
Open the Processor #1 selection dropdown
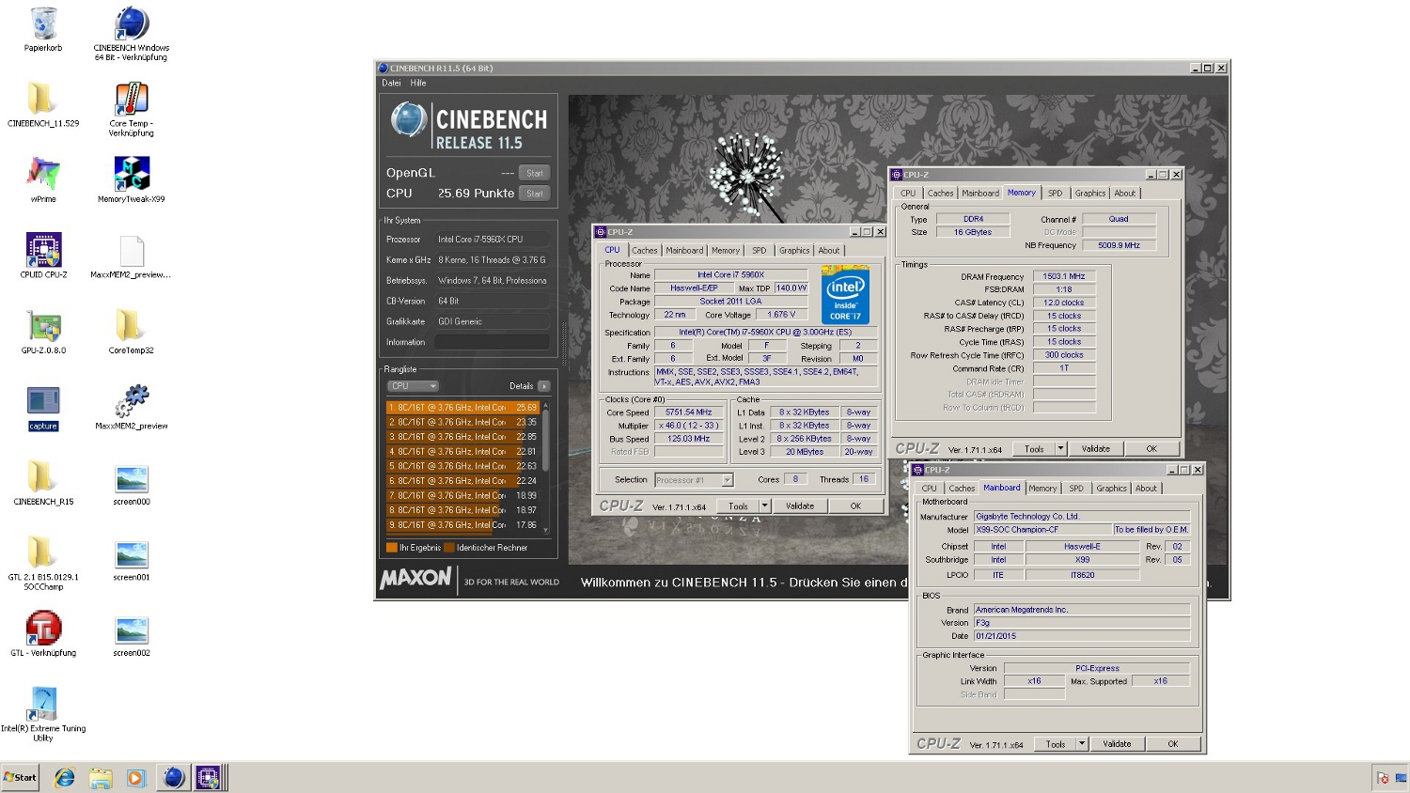point(694,480)
